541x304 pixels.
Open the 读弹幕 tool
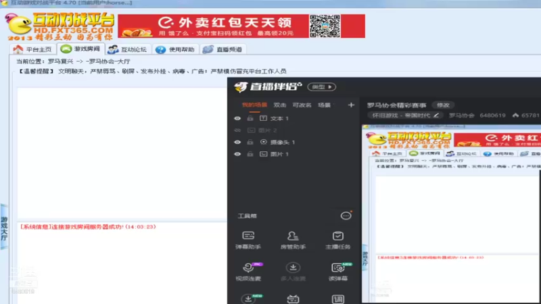pyautogui.click(x=337, y=272)
